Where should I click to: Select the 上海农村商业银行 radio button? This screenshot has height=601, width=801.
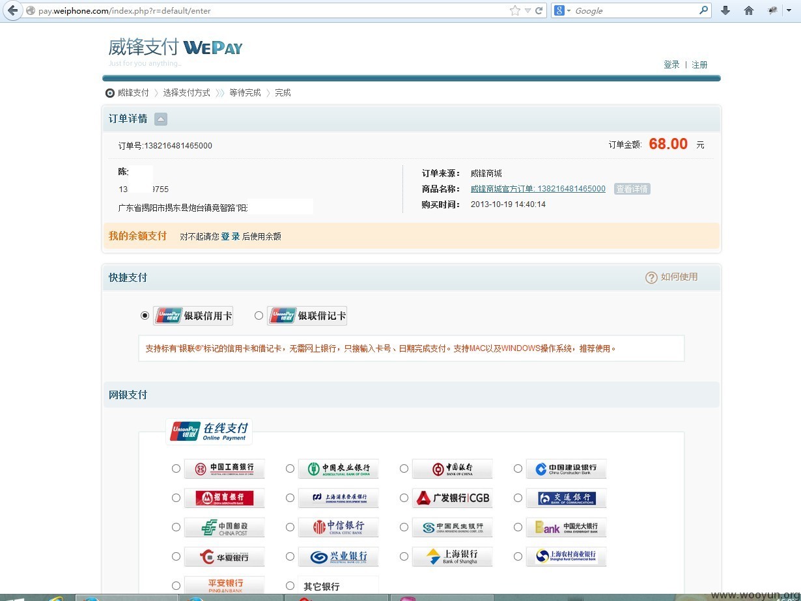tap(518, 556)
